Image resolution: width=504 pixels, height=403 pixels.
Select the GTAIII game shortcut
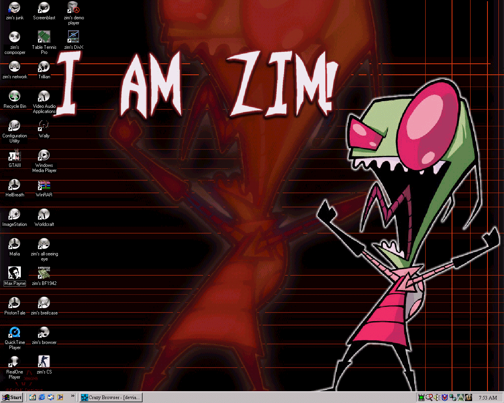[x=15, y=159]
